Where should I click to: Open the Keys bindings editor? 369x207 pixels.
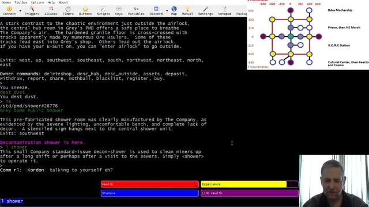[119, 11]
